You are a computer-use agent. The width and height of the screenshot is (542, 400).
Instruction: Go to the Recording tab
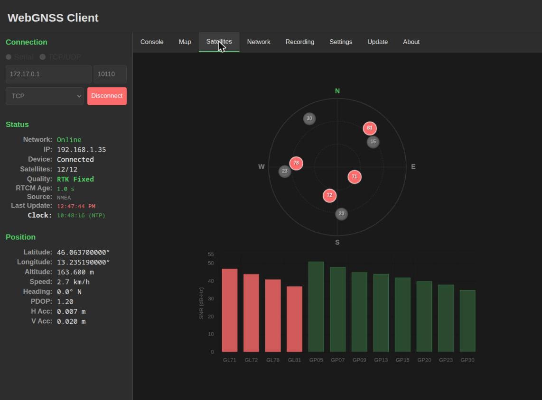(x=299, y=42)
